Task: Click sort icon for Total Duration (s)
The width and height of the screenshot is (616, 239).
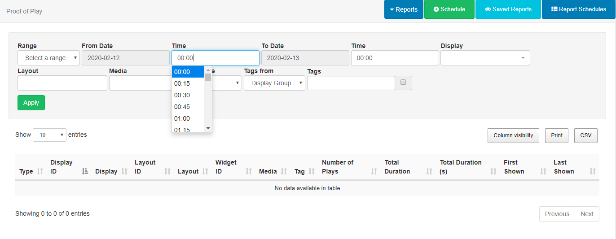Action: click(x=493, y=171)
